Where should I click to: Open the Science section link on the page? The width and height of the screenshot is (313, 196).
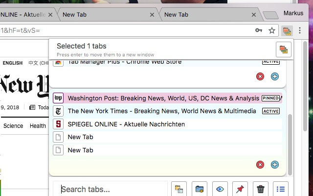[x=13, y=126]
